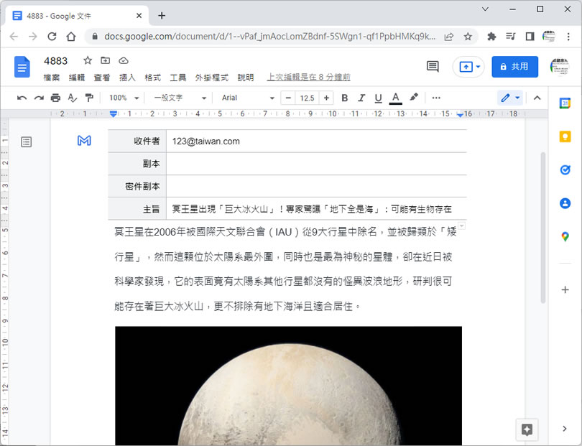The image size is (582, 446).
Task: Toggle italic formatting
Action: click(361, 98)
